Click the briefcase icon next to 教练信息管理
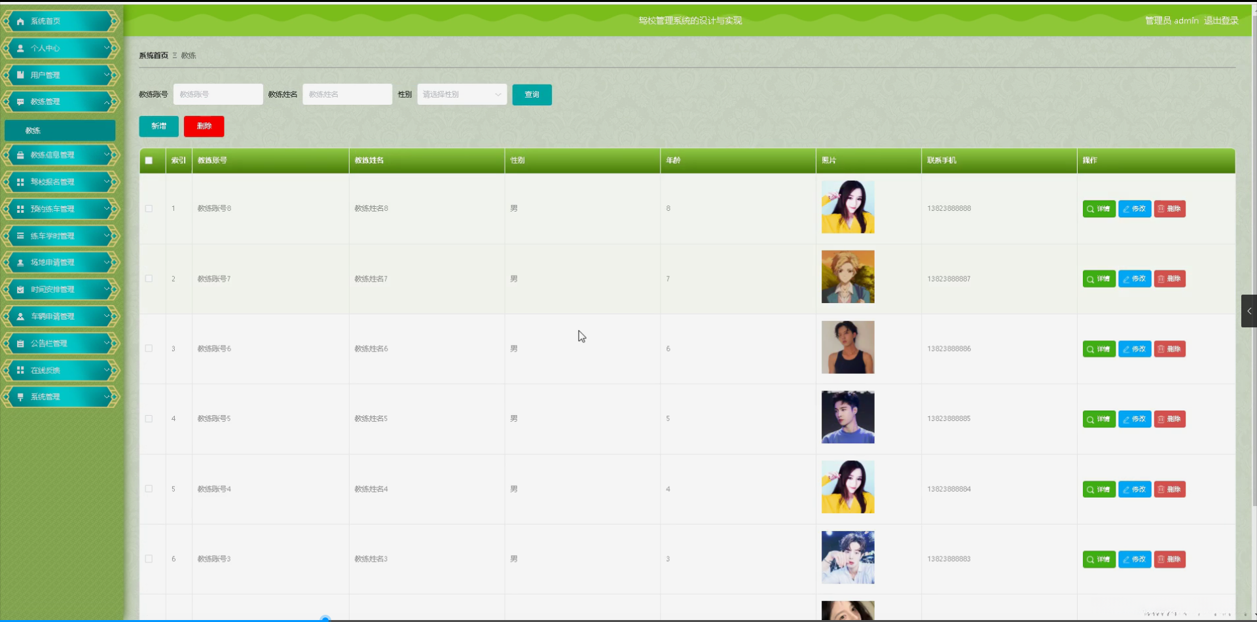The image size is (1257, 622). click(x=20, y=155)
